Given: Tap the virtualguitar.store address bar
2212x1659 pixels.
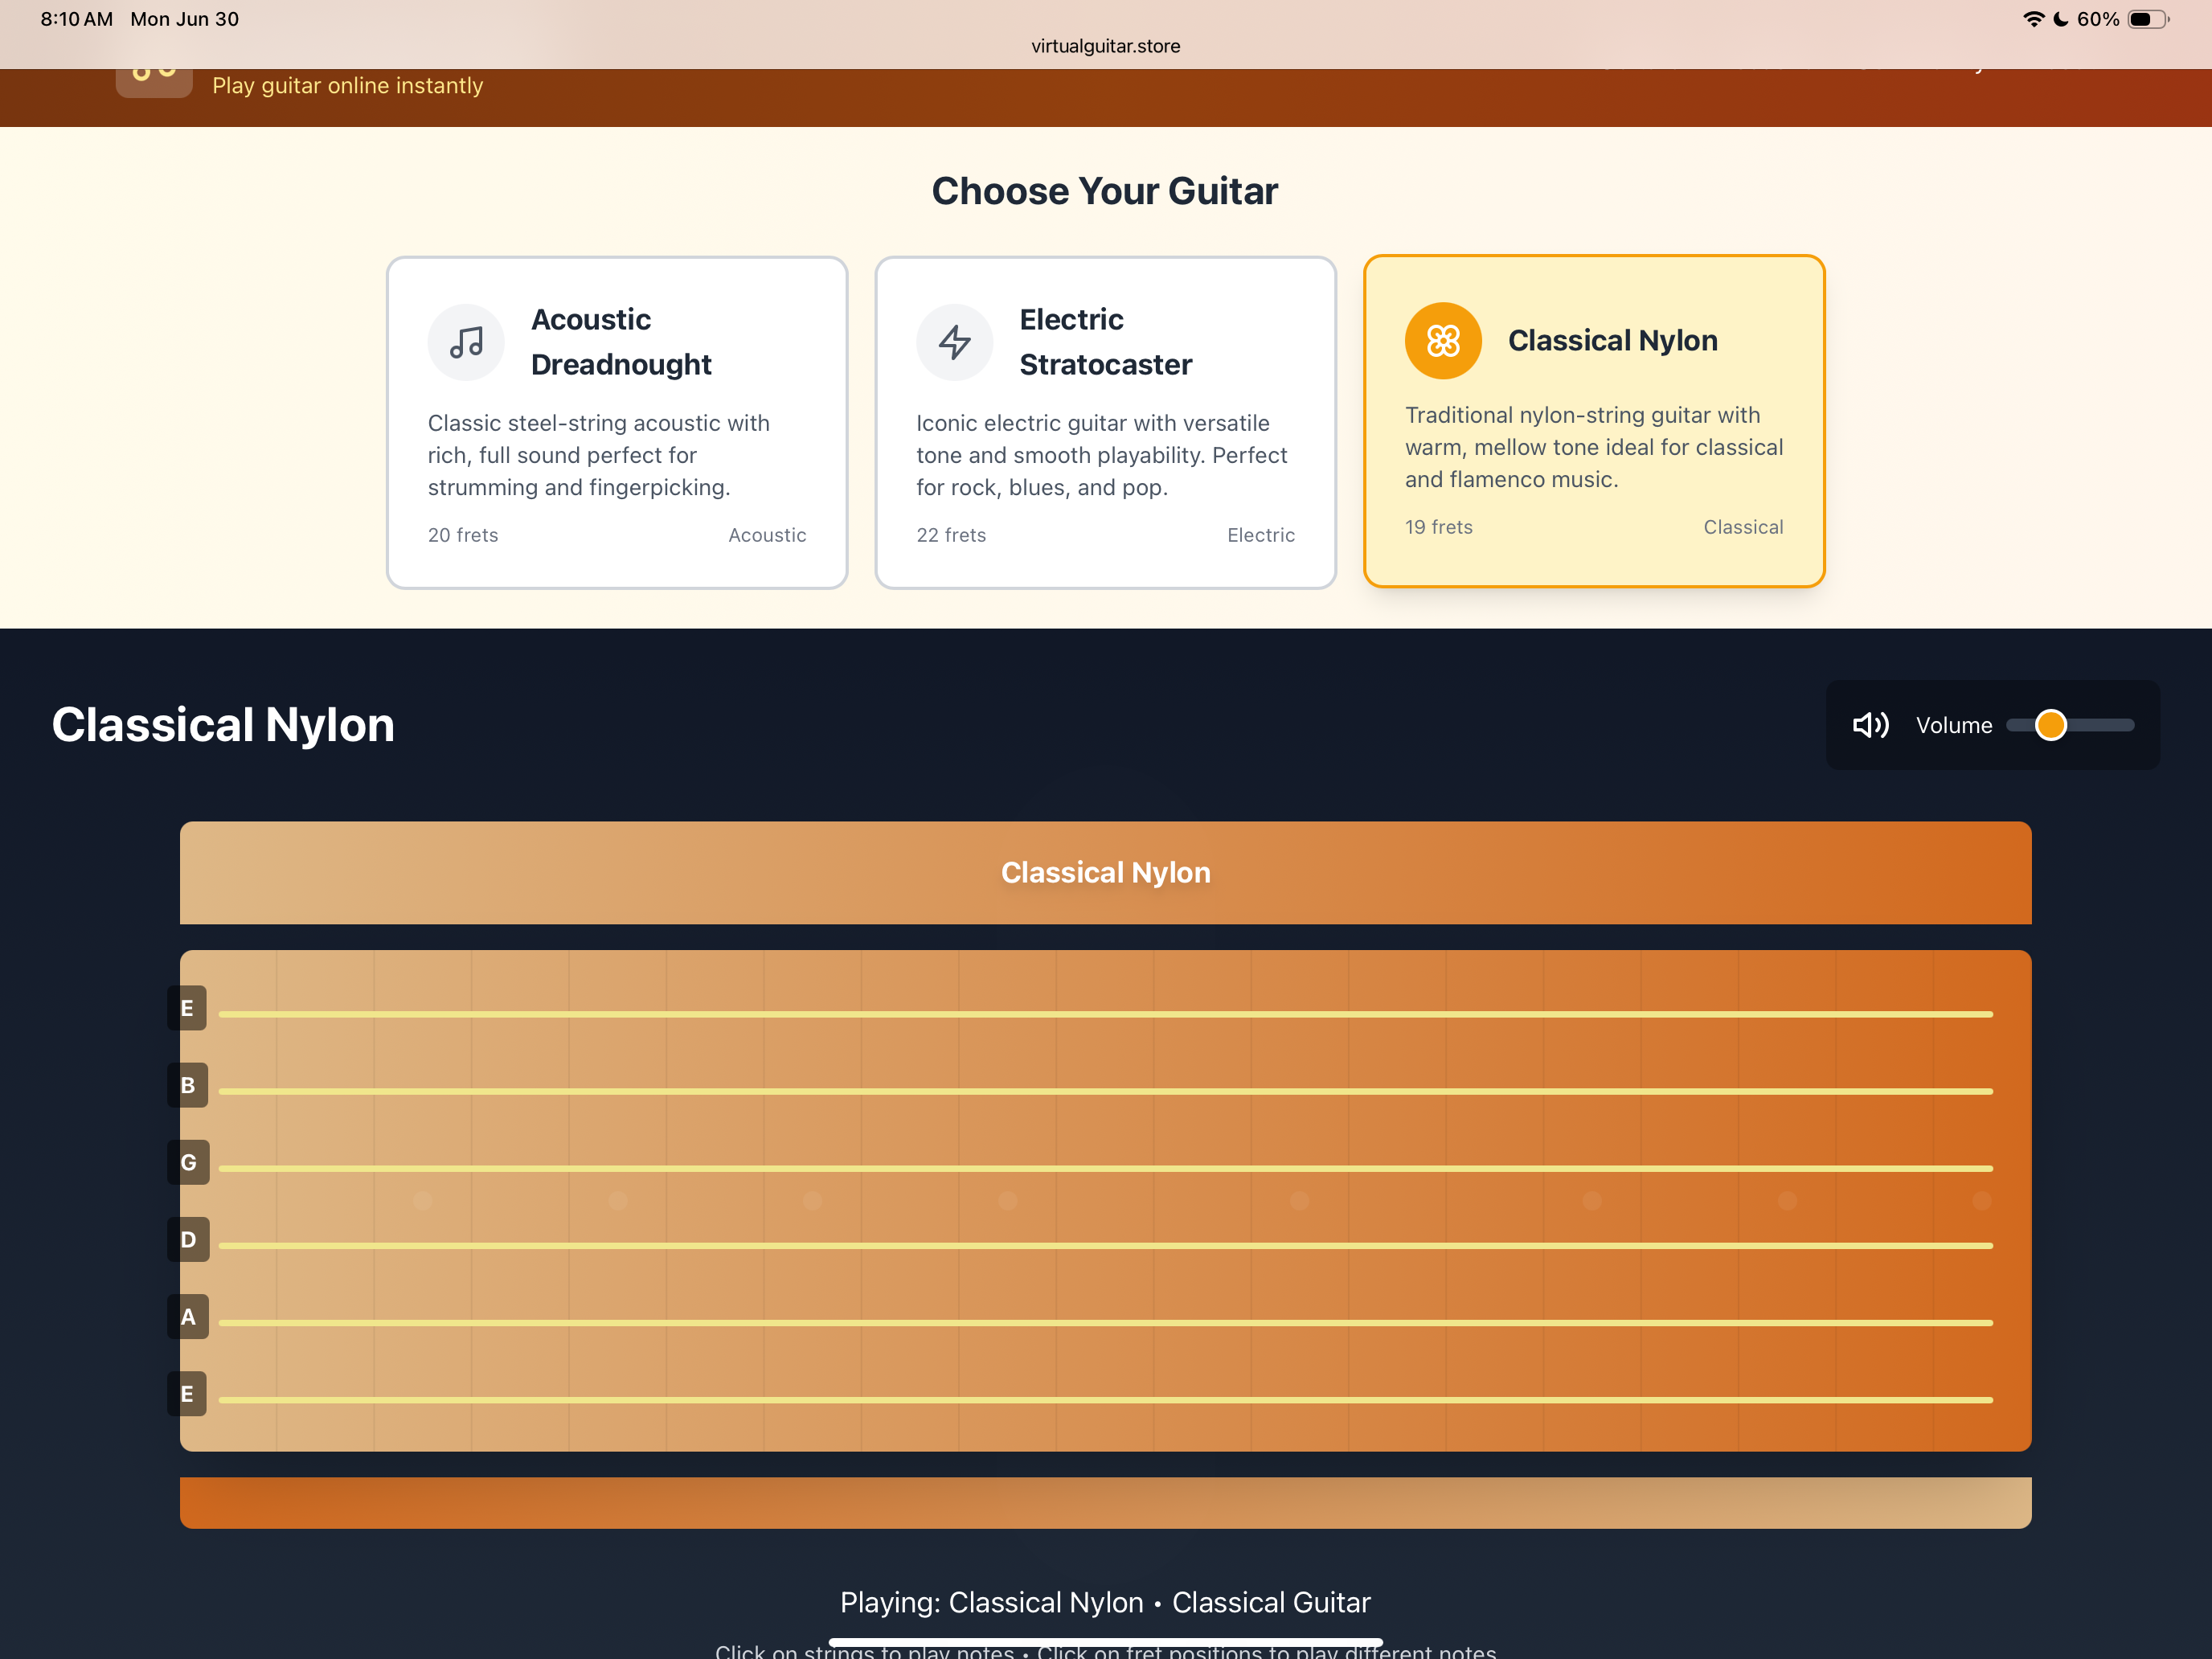Looking at the screenshot, I should coord(1105,46).
